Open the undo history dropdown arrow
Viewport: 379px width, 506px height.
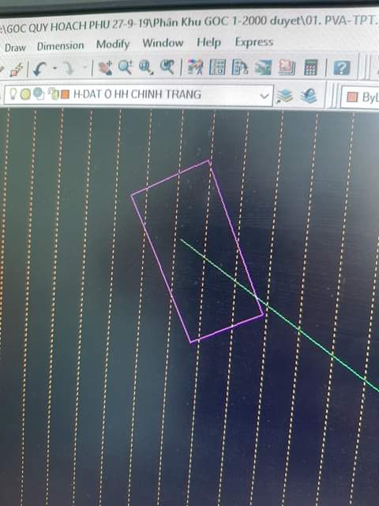point(54,68)
